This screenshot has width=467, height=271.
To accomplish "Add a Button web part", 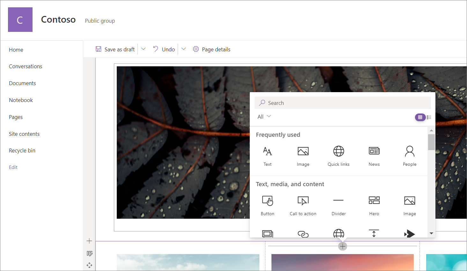I will pyautogui.click(x=267, y=205).
